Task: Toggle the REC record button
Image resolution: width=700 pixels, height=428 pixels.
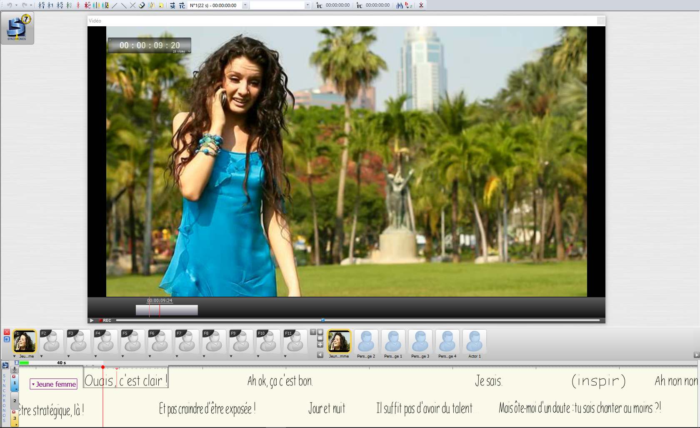Action: [x=105, y=320]
